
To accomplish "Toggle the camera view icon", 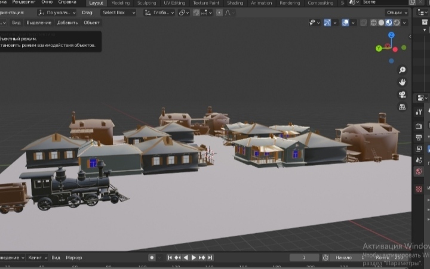I will (x=403, y=94).
